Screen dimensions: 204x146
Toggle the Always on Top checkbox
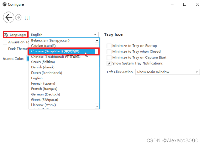click(x=5, y=42)
